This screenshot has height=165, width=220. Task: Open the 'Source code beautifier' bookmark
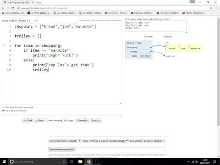(x=13, y=13)
